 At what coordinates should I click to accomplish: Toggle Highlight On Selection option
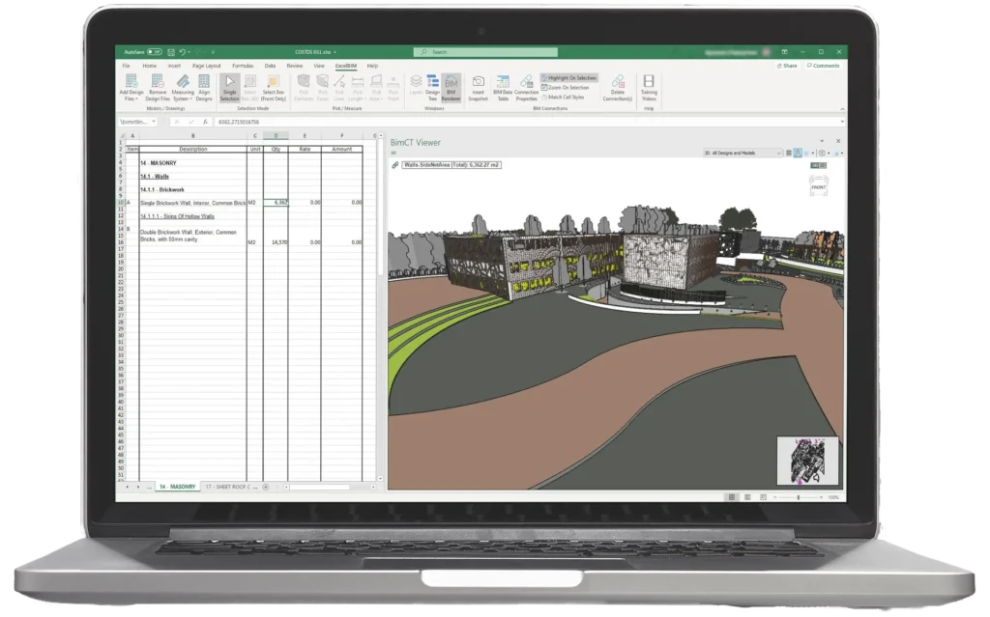click(569, 77)
